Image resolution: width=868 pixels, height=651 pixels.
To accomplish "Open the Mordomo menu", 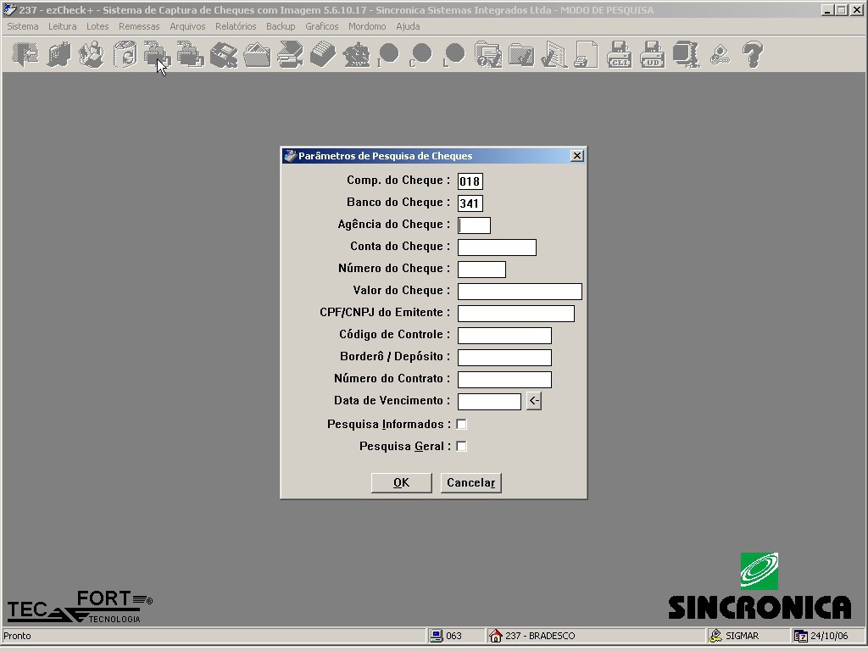I will (367, 26).
